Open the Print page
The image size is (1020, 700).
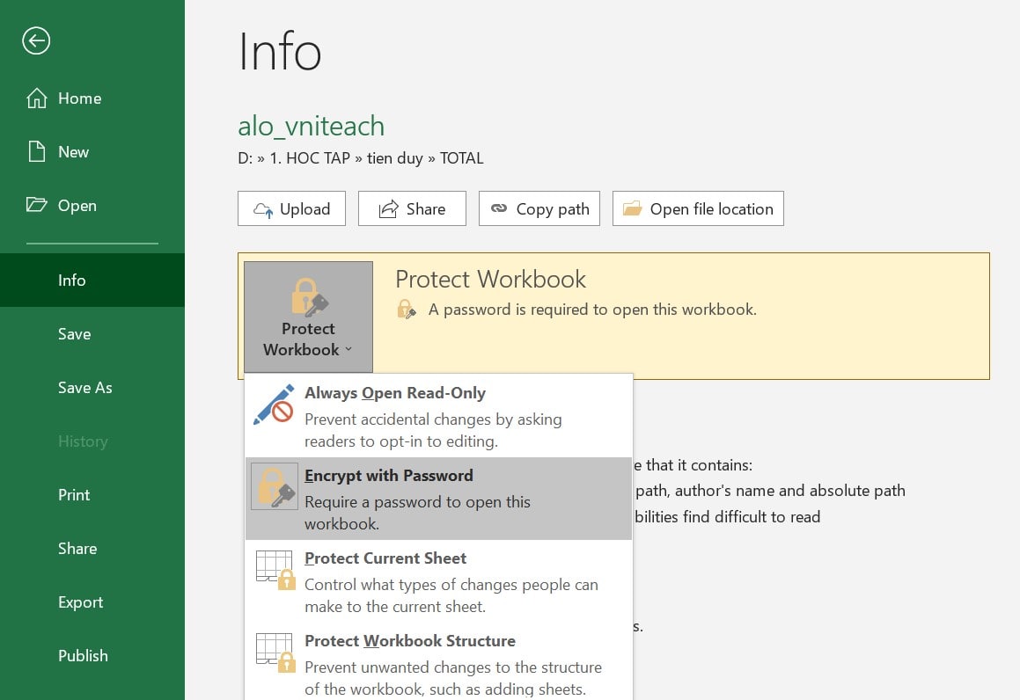(92, 494)
